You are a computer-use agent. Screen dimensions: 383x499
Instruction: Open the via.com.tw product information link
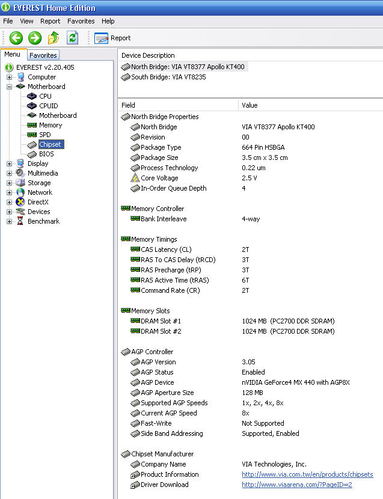coord(307,474)
